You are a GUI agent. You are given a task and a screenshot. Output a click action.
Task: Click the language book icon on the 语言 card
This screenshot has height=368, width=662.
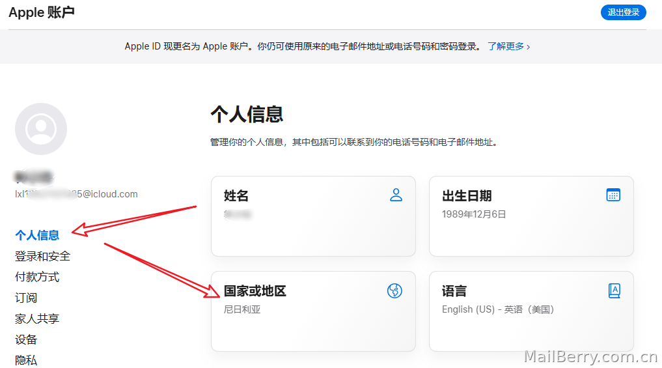tap(614, 290)
